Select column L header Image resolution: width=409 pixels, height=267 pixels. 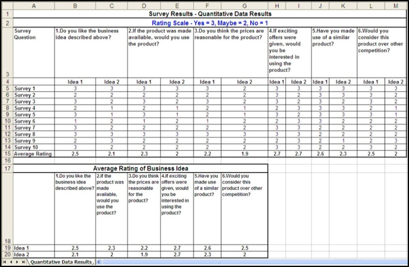tap(371, 6)
